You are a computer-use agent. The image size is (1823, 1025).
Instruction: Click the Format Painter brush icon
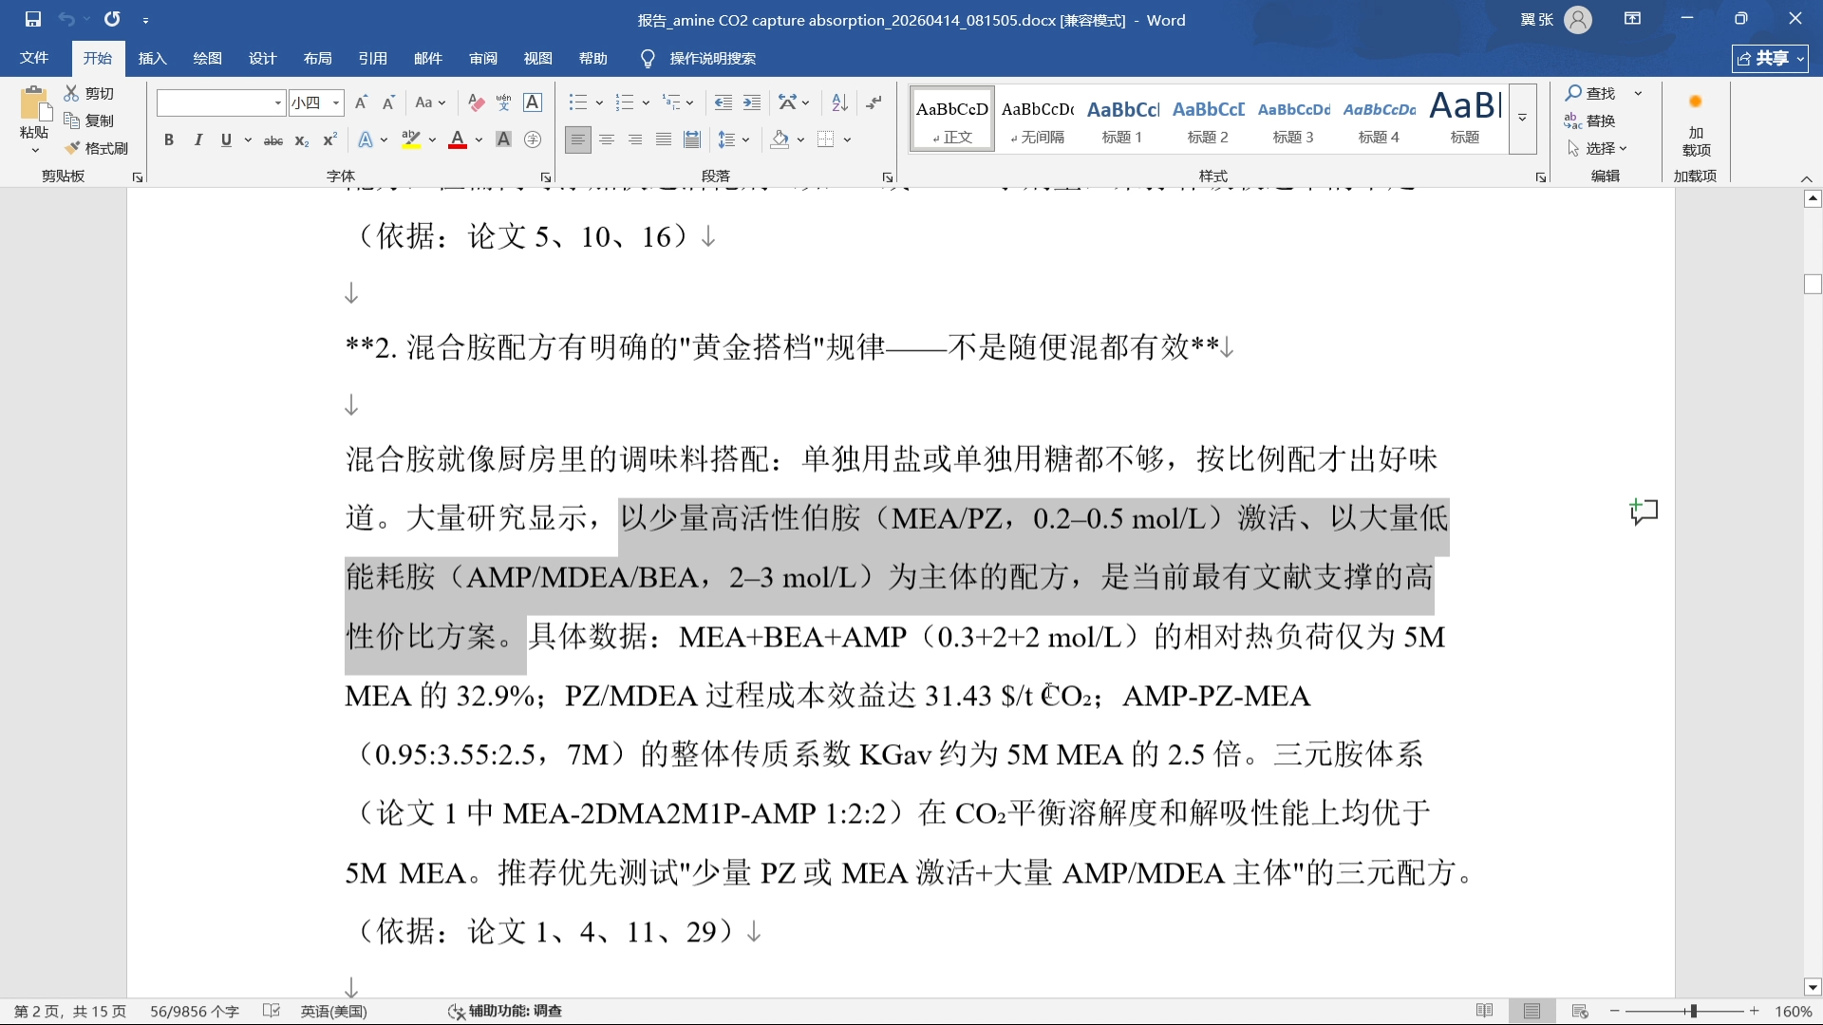(x=72, y=148)
